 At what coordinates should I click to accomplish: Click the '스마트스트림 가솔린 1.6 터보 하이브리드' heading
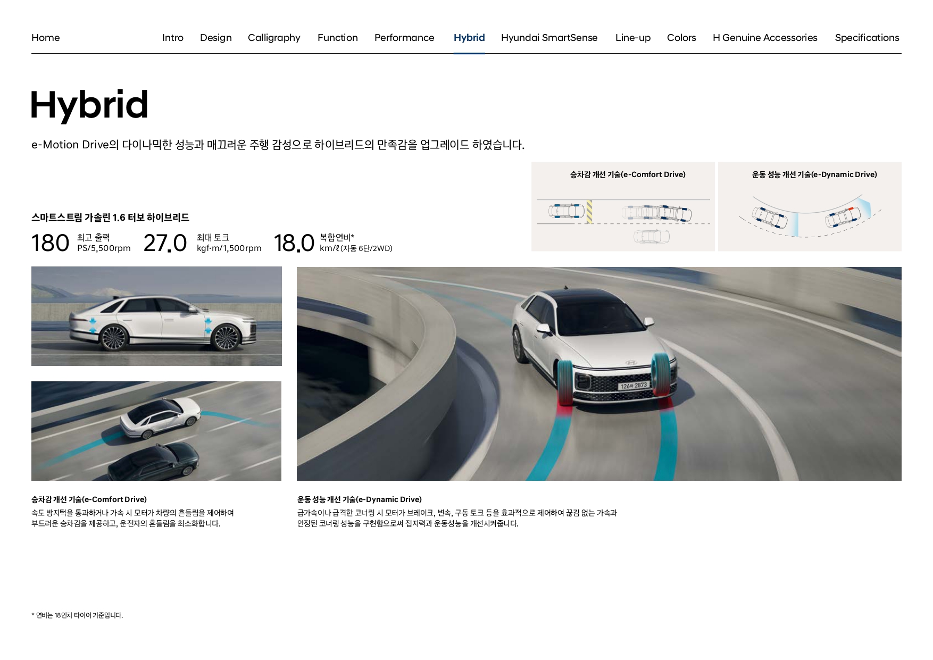(x=110, y=218)
